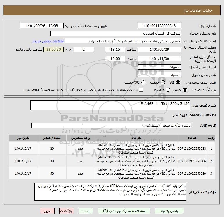
Task: Click price validity date field 1401/11/30
Action: [159, 59]
